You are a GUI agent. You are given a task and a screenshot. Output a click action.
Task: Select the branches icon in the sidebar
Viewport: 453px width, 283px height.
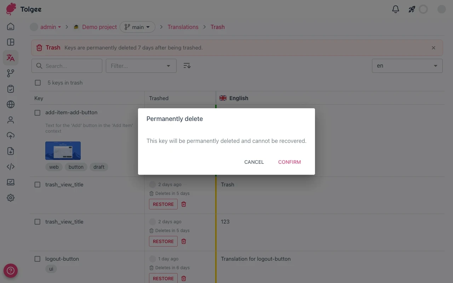click(x=11, y=73)
